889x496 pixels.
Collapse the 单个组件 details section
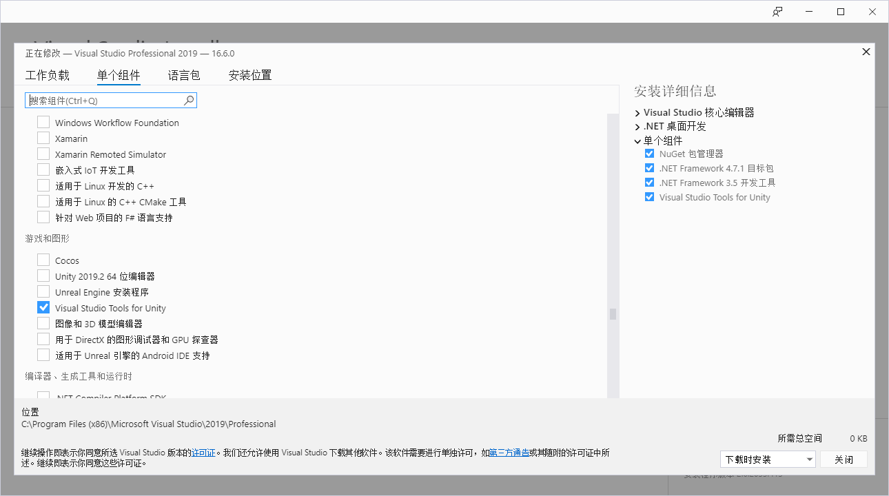click(637, 141)
